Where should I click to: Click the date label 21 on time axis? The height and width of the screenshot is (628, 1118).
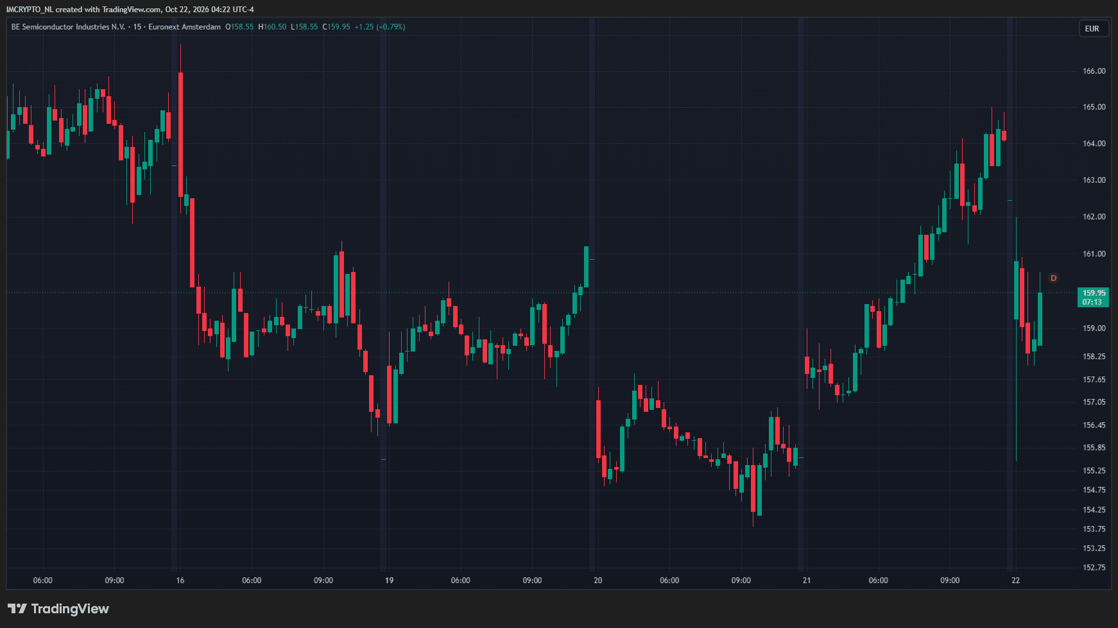pyautogui.click(x=807, y=581)
